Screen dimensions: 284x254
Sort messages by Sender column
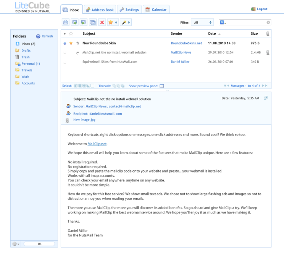click(176, 34)
